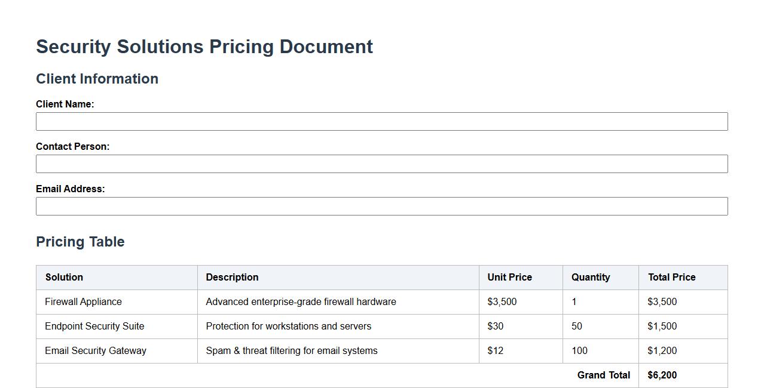
Task: Select the Description column header
Action: tap(232, 277)
